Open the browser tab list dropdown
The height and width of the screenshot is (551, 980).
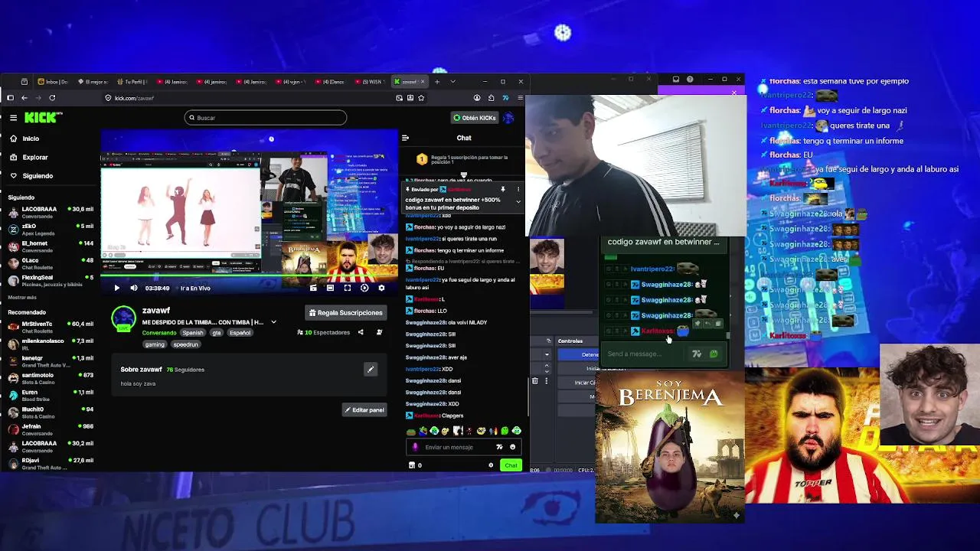click(452, 81)
